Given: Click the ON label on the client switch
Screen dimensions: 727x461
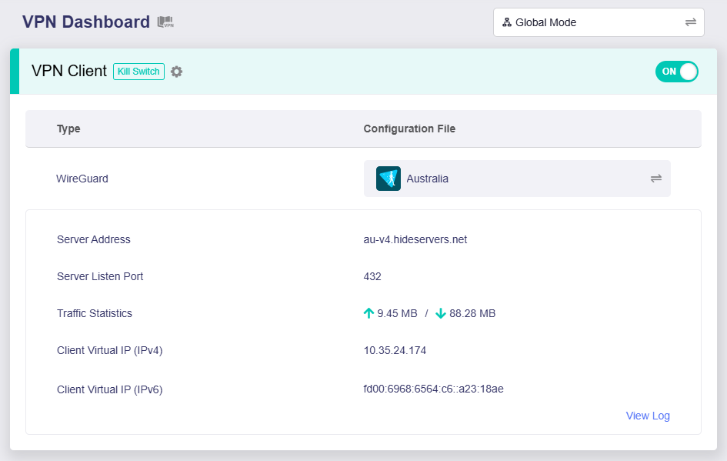Looking at the screenshot, I should click(668, 71).
